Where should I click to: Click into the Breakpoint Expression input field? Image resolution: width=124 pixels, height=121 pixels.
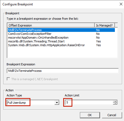63,71
